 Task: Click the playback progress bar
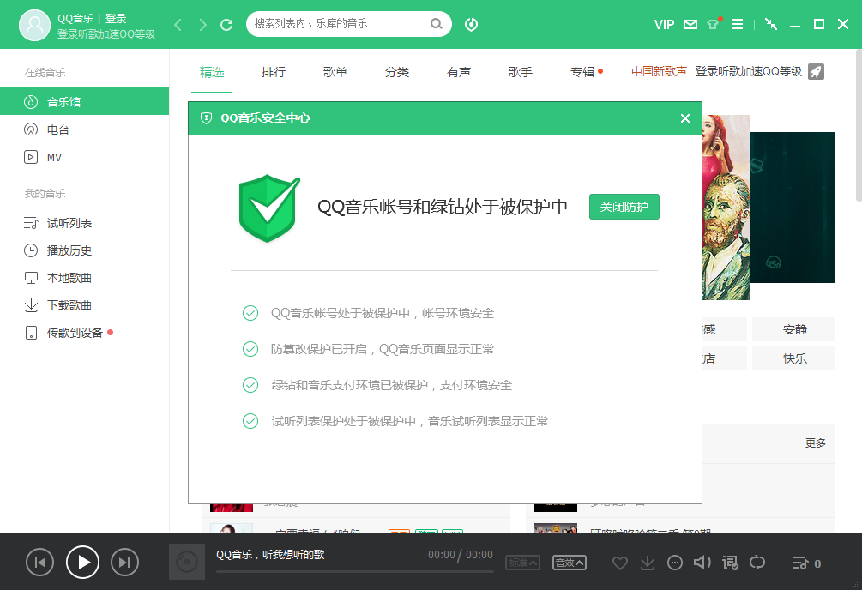354,571
